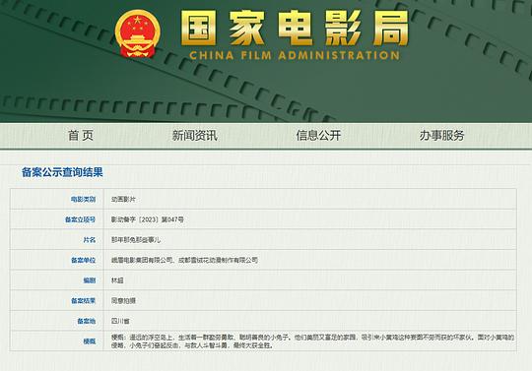Select the 峨眉电影集团有限公司 company text
Viewport: 532px width, 371px height.
point(142,260)
